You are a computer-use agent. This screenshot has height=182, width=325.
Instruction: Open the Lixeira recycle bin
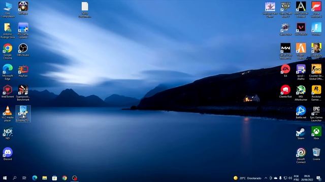316,154
